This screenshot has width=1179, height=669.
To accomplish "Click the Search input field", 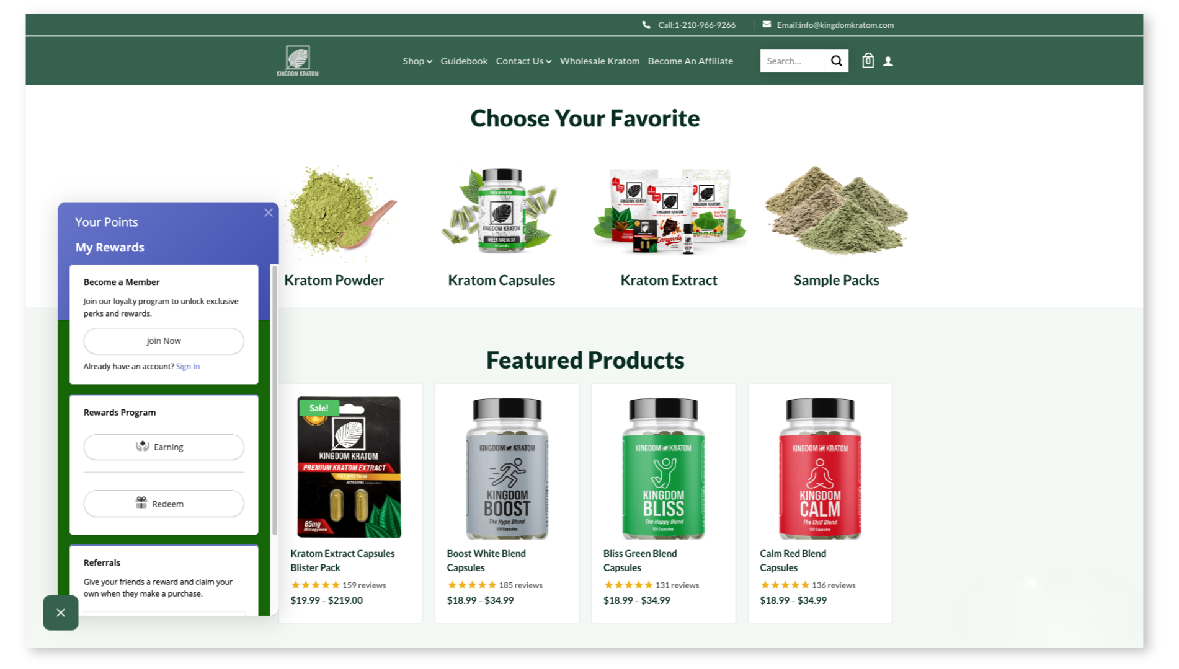I will pos(793,61).
